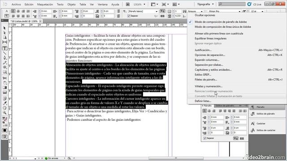Select the Pencil tool

coord(4,63)
